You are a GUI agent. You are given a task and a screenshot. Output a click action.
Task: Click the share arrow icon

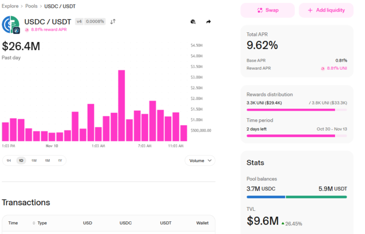pos(208,22)
